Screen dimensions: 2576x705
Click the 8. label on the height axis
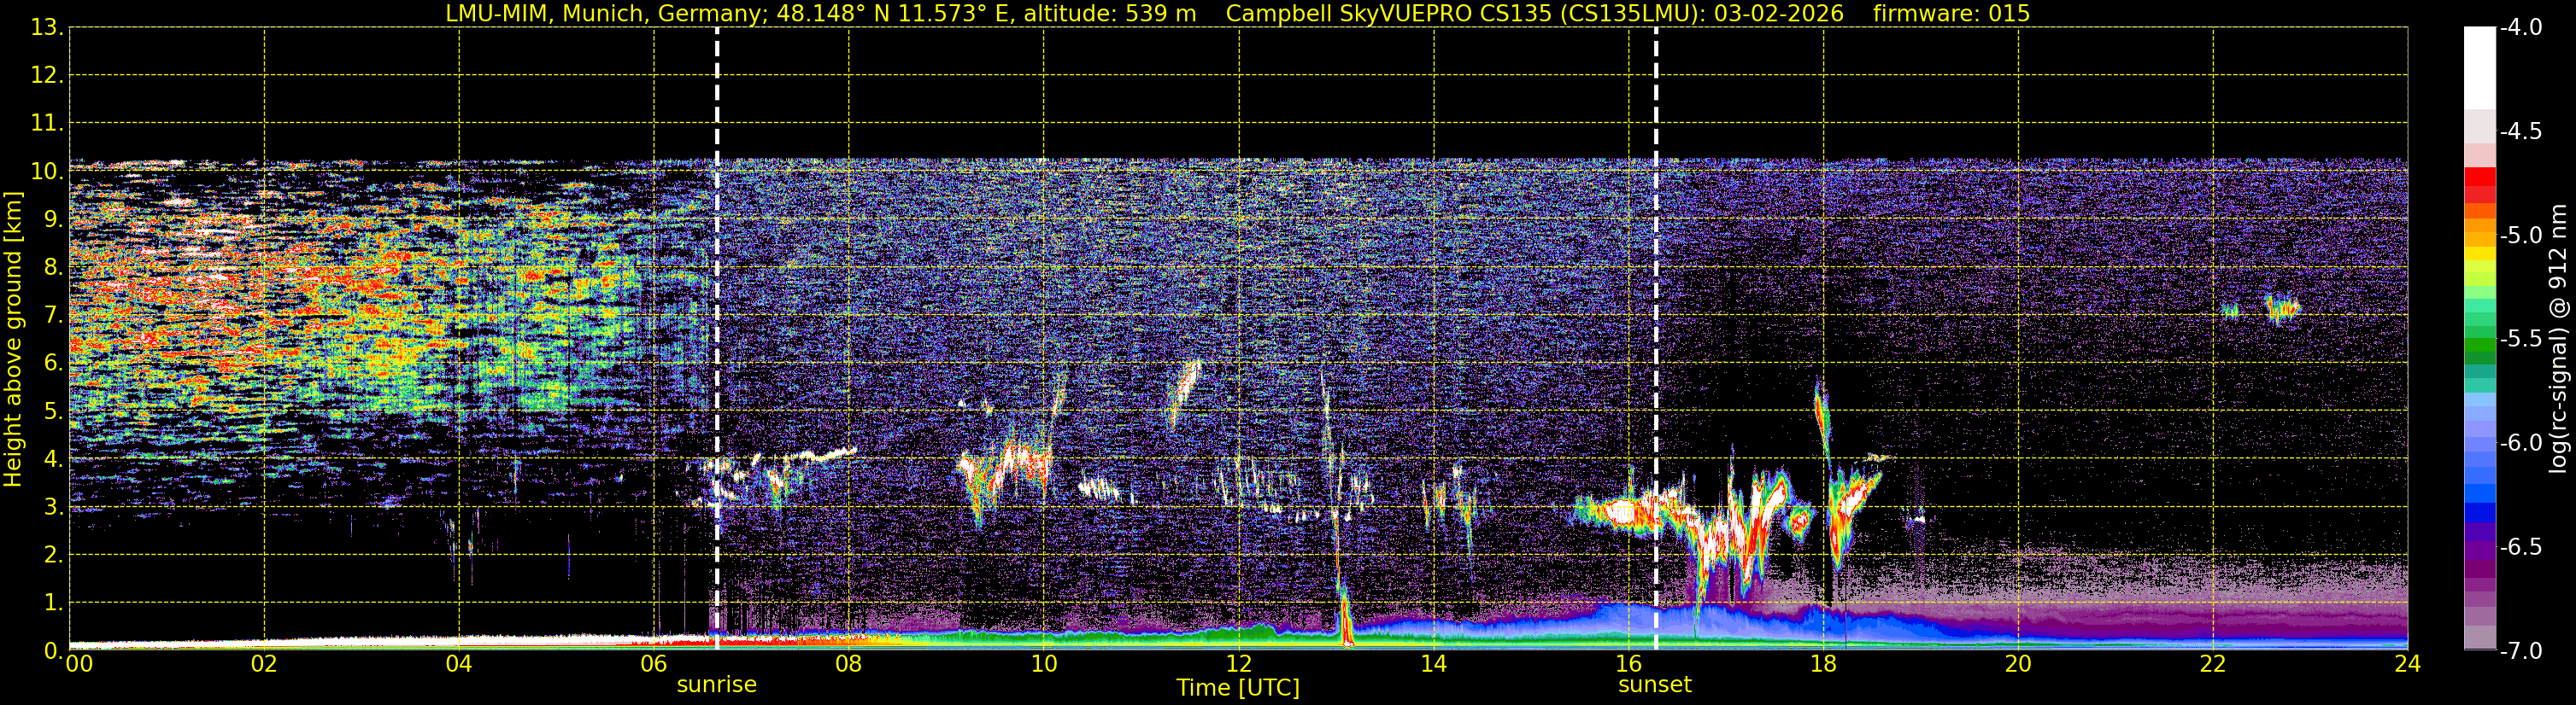(x=53, y=268)
